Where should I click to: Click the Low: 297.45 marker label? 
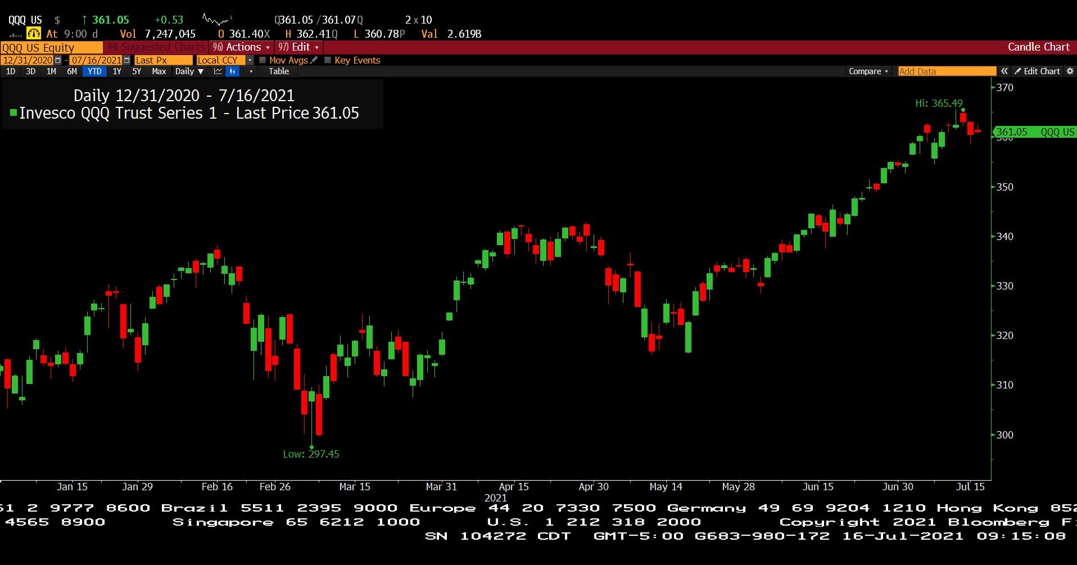[311, 454]
